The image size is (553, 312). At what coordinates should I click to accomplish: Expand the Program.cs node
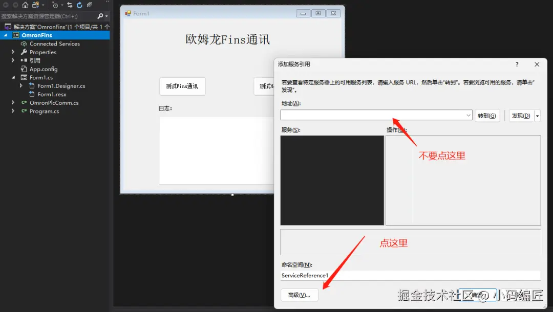[13, 112]
